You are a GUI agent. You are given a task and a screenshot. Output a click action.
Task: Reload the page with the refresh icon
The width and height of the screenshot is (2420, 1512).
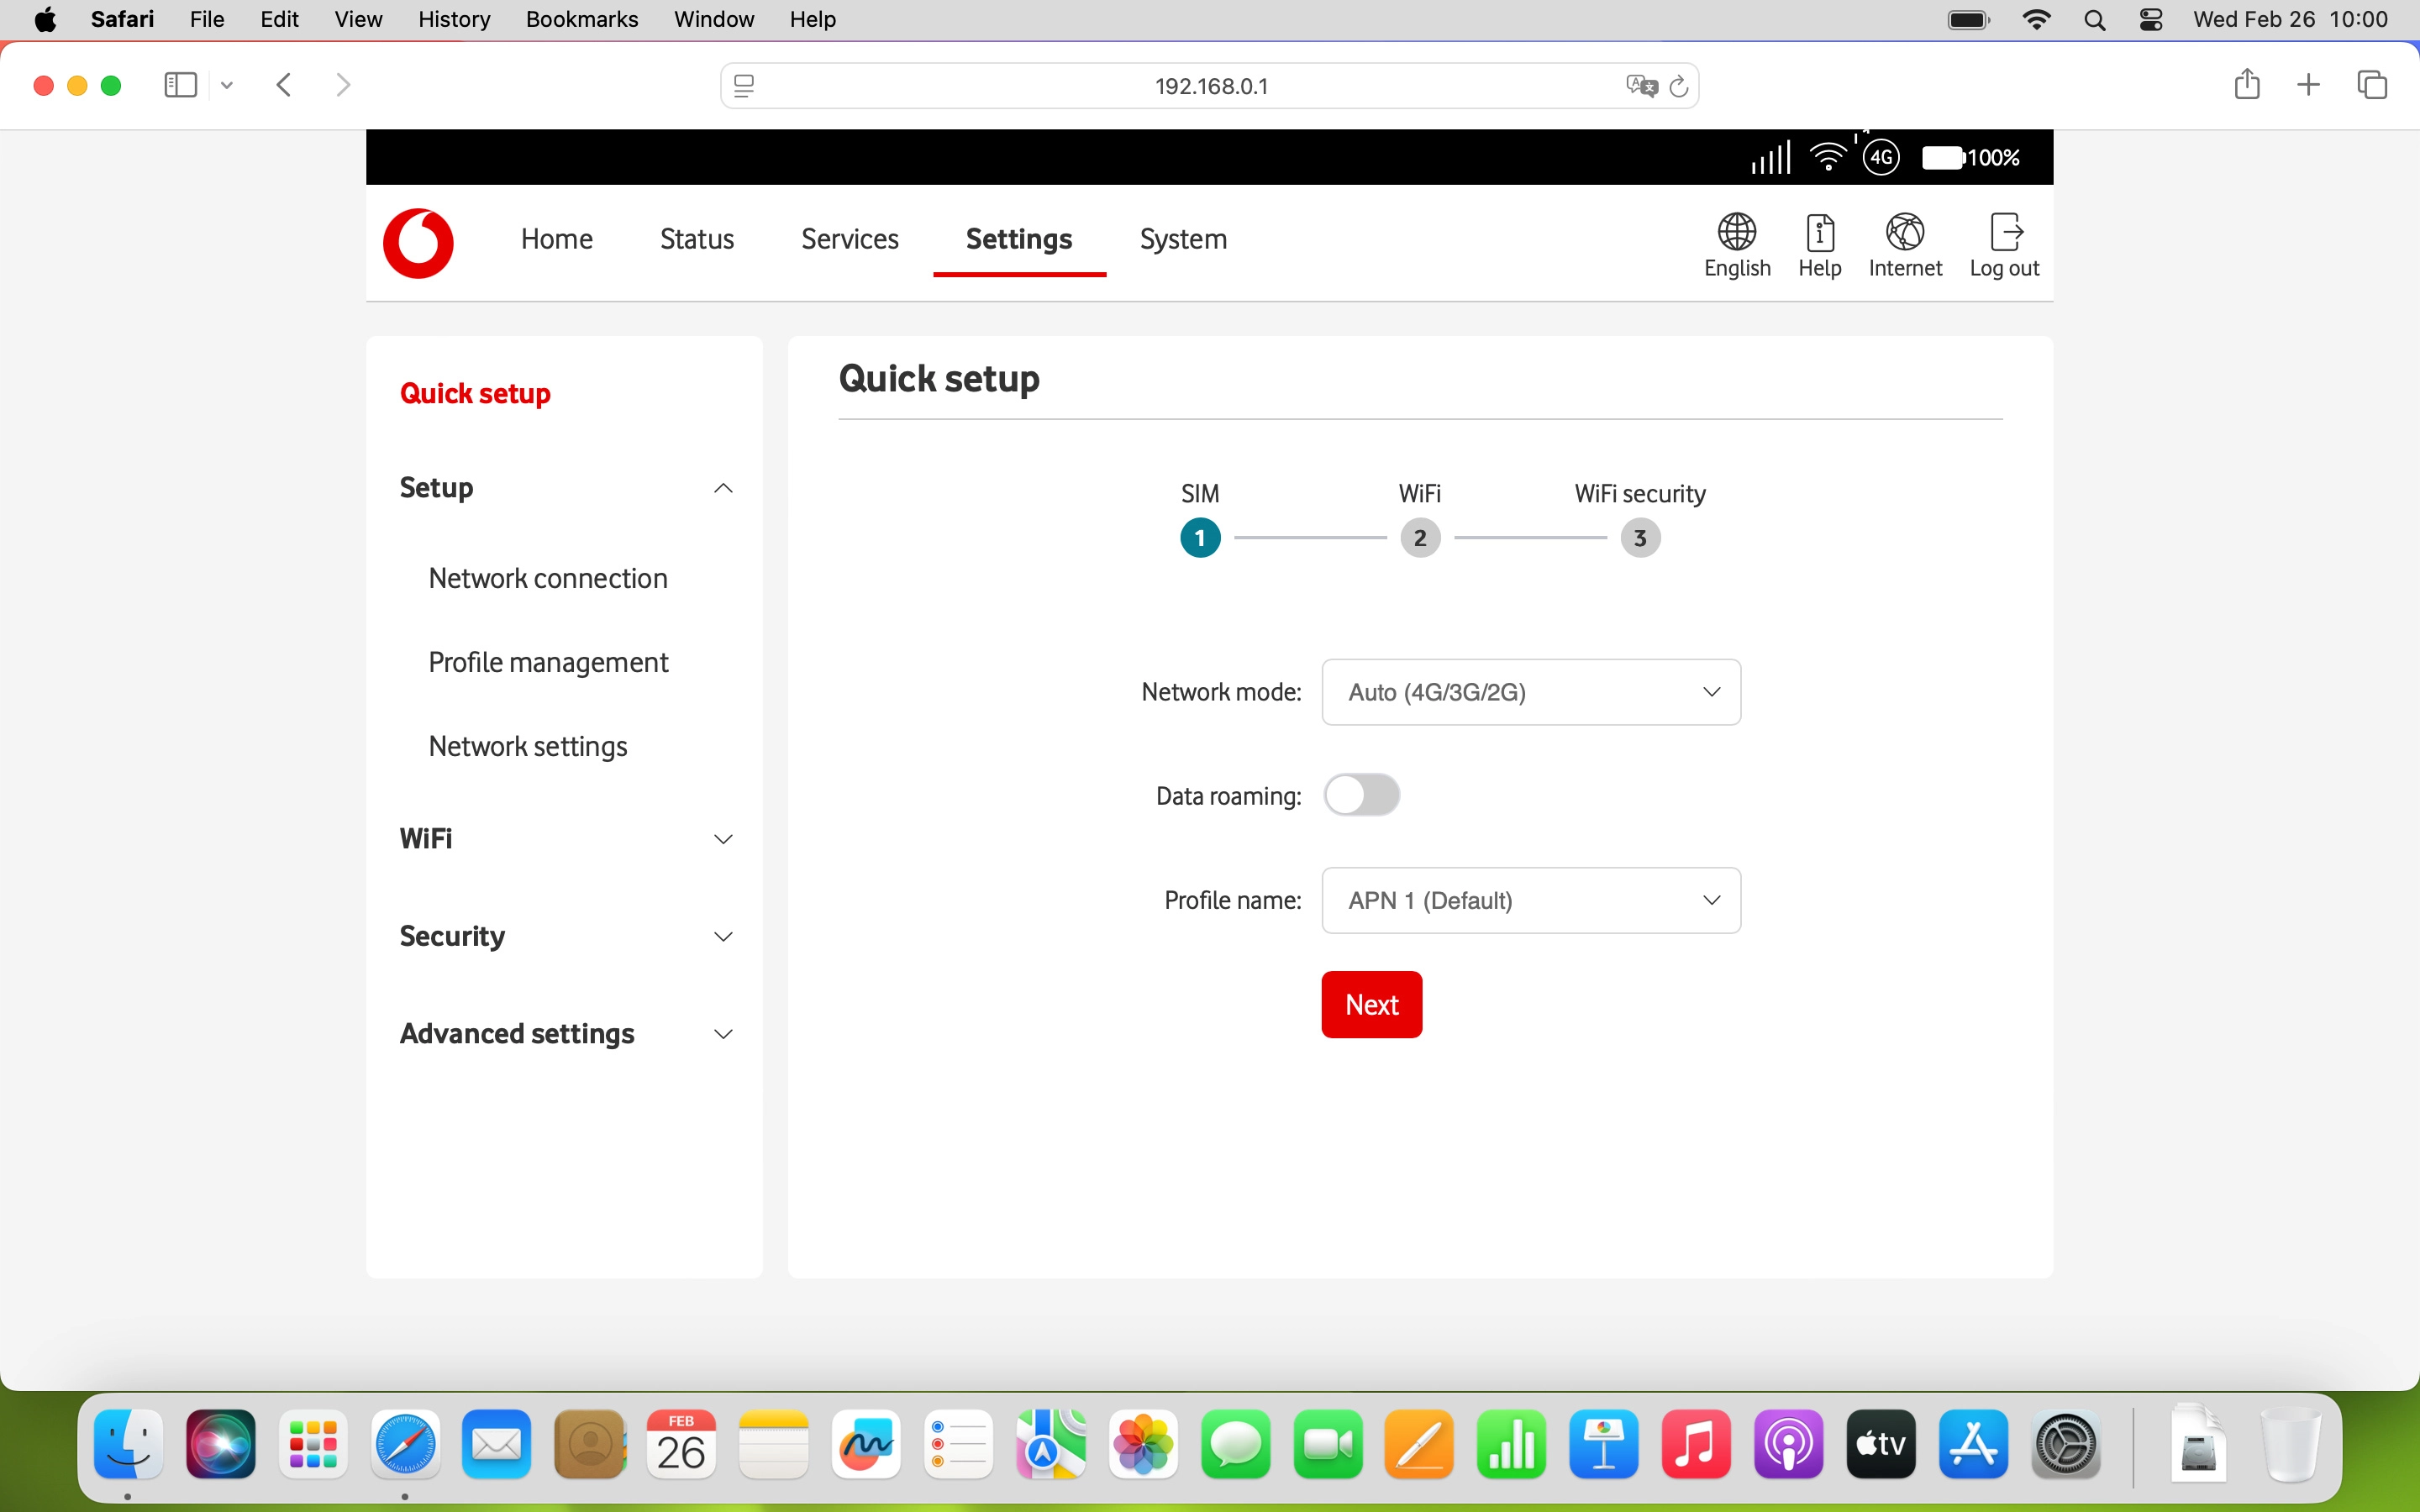[x=1679, y=86]
